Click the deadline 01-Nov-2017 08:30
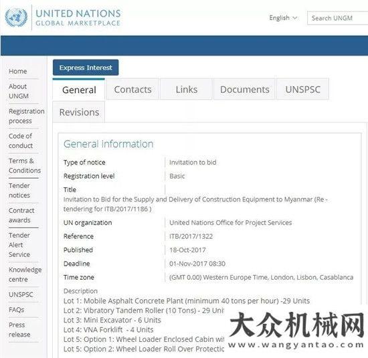Screen dimensions: 368x358 tap(197, 264)
